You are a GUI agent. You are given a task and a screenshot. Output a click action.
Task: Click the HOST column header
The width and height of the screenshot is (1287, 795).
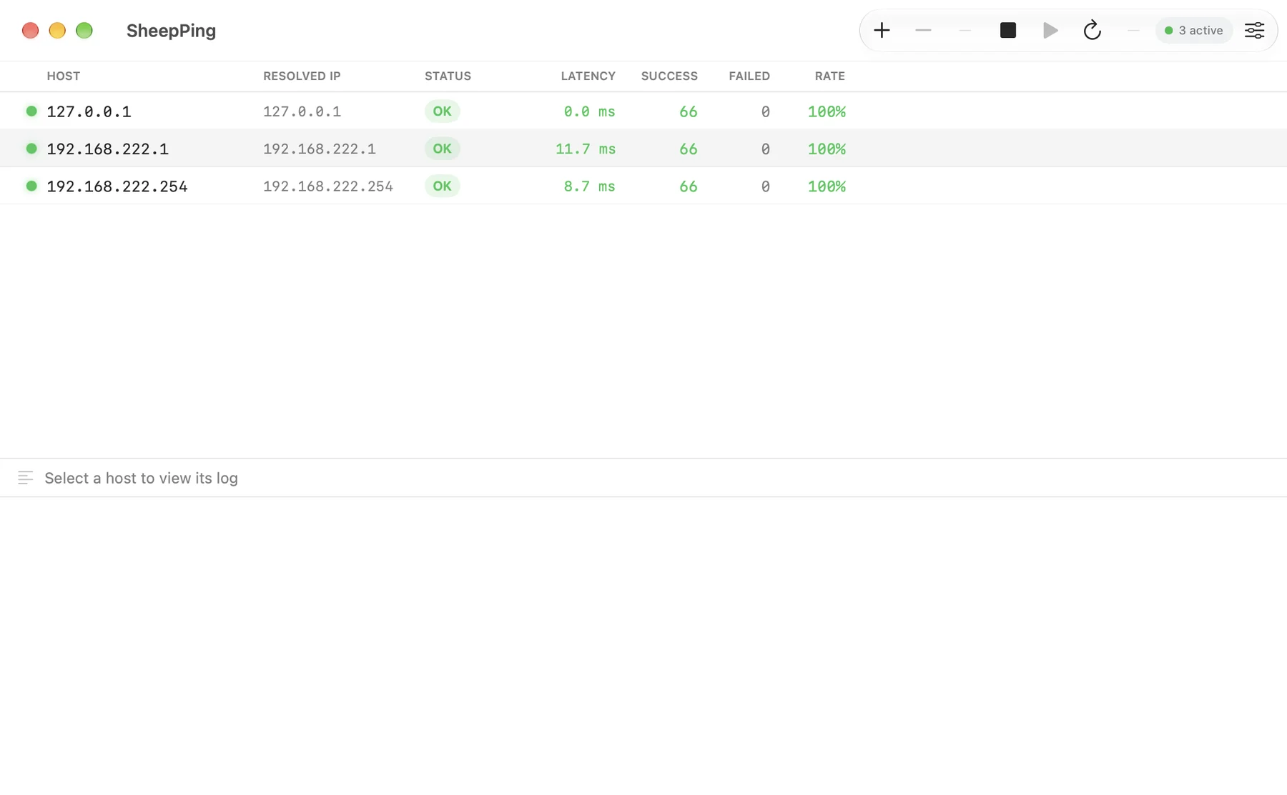pyautogui.click(x=64, y=76)
